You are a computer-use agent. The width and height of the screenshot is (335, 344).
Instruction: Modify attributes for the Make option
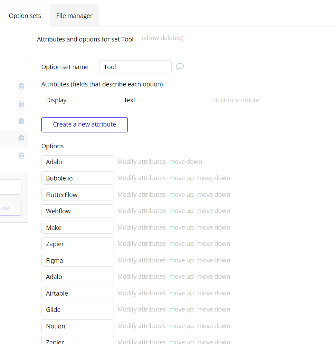click(x=141, y=227)
